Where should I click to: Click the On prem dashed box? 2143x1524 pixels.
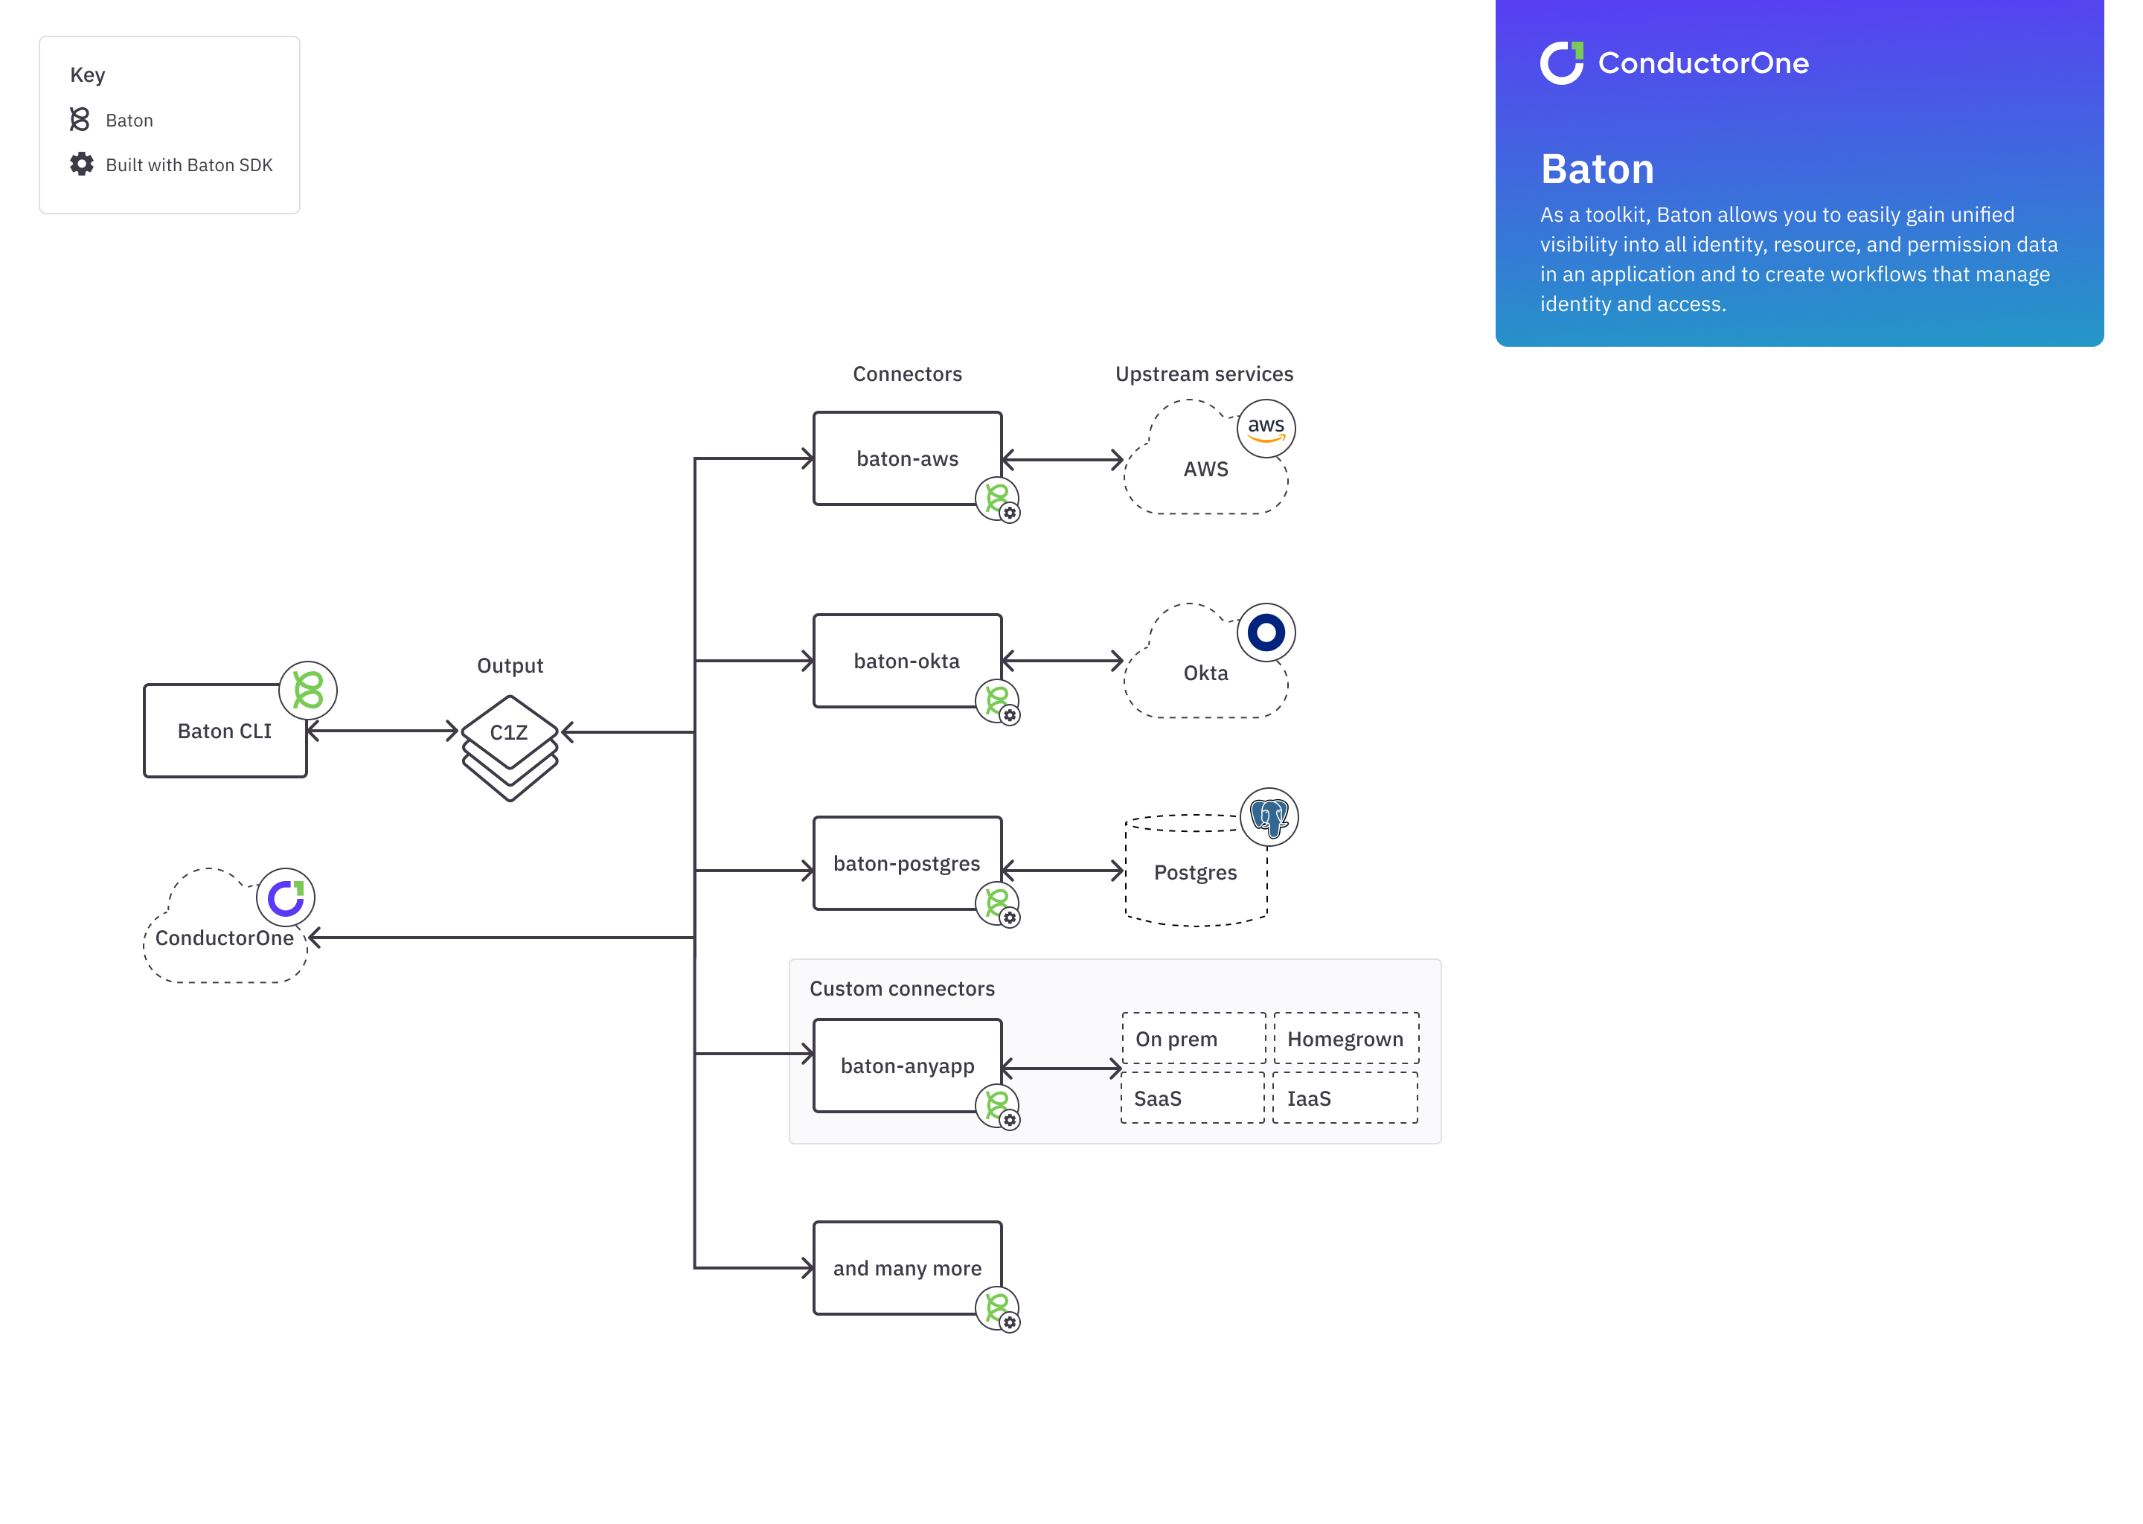(1194, 1039)
